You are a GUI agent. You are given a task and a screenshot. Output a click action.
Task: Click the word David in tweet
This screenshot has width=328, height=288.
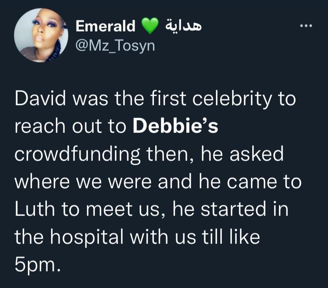point(37,99)
